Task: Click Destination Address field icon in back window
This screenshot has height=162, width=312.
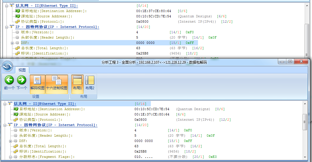Action: coord(17,11)
